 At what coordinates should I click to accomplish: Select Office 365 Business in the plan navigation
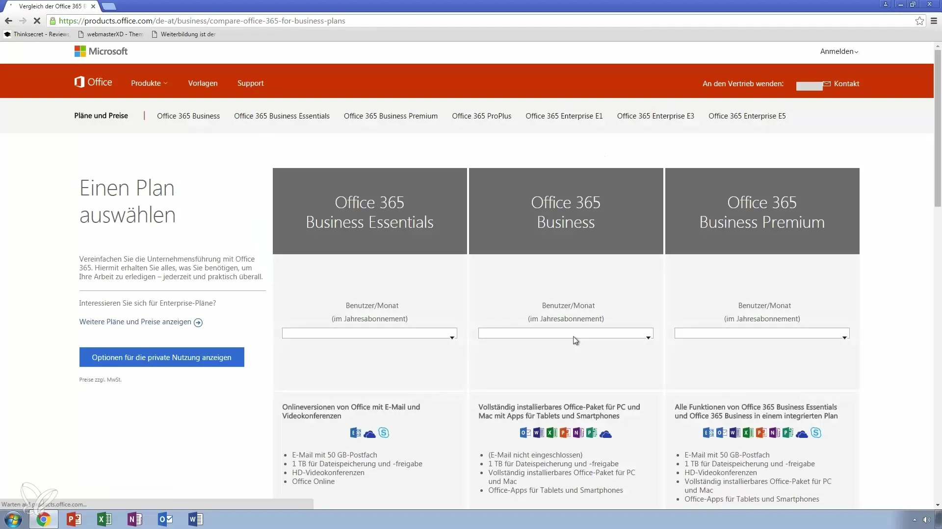pyautogui.click(x=188, y=116)
